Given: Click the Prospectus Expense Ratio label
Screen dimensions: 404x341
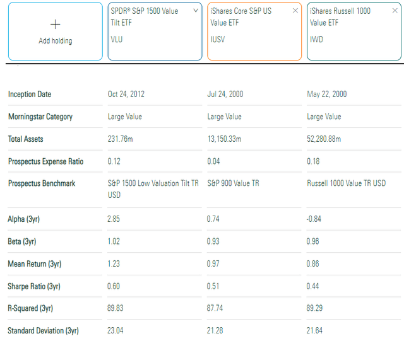Looking at the screenshot, I should click(45, 161).
